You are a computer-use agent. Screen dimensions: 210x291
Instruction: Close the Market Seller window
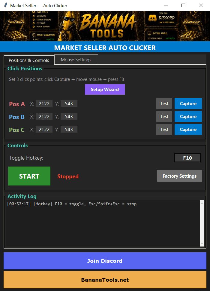pyautogui.click(x=201, y=5)
